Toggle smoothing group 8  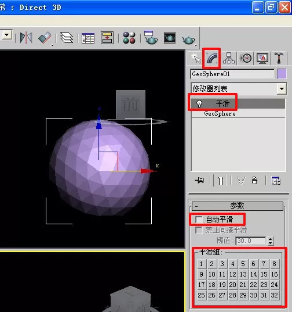(x=274, y=264)
